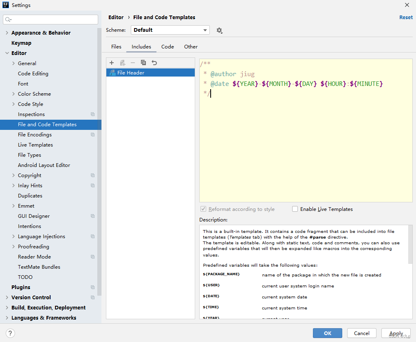Open Code Editing settings
The height and width of the screenshot is (342, 416).
pos(33,73)
